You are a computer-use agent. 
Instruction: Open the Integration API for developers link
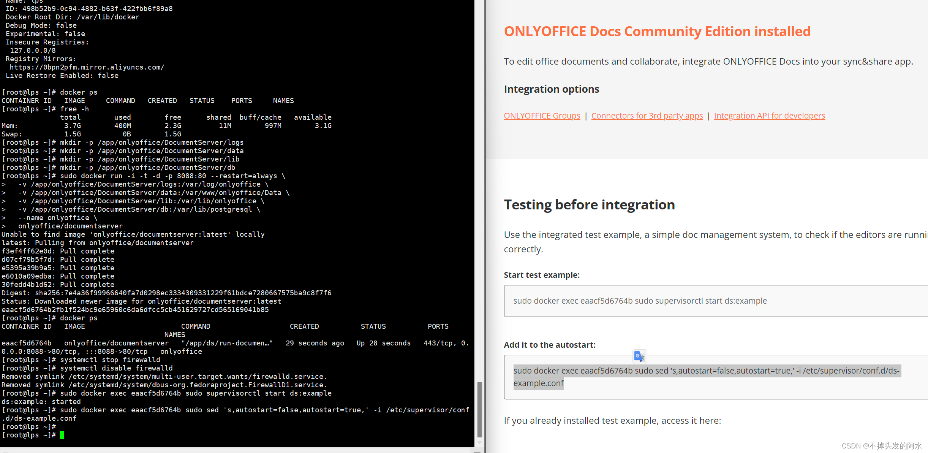[x=769, y=116]
